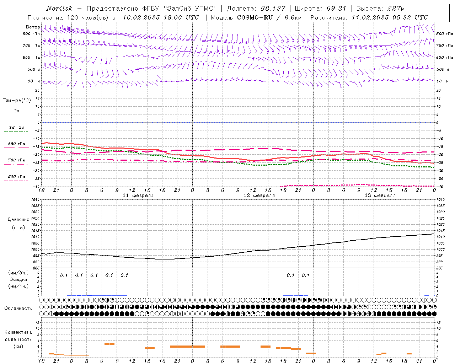Click the 'Td 2м' dew point legend entry
This screenshot has height=364, width=455.
pos(17,127)
